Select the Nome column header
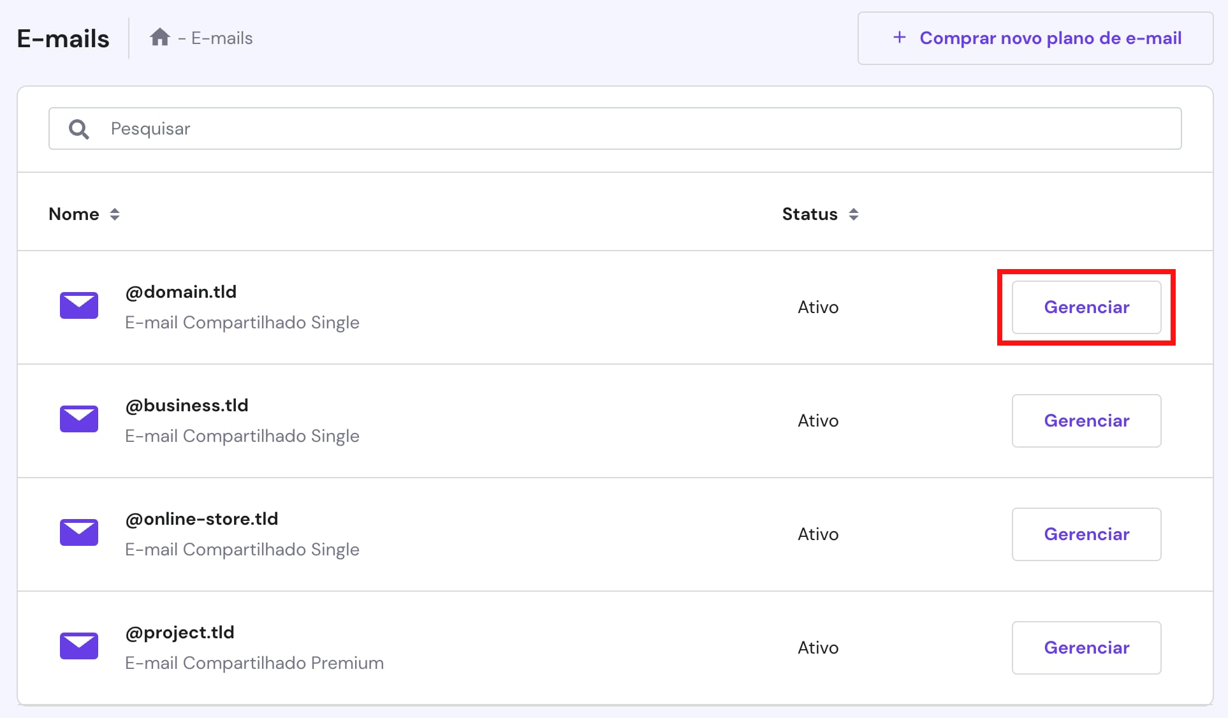 tap(73, 214)
